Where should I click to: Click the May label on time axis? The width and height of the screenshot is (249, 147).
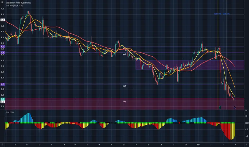pyautogui.click(x=195, y=144)
